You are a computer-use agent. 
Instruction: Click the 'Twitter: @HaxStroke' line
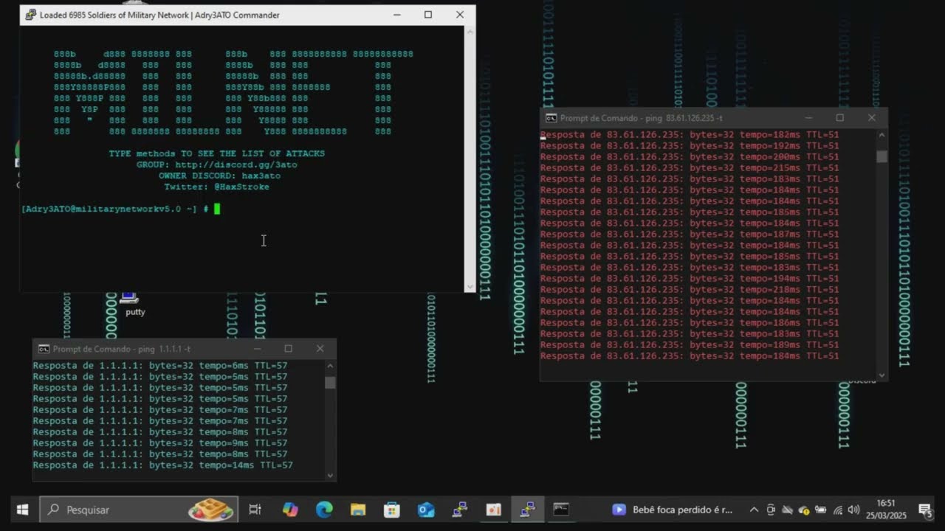point(216,187)
